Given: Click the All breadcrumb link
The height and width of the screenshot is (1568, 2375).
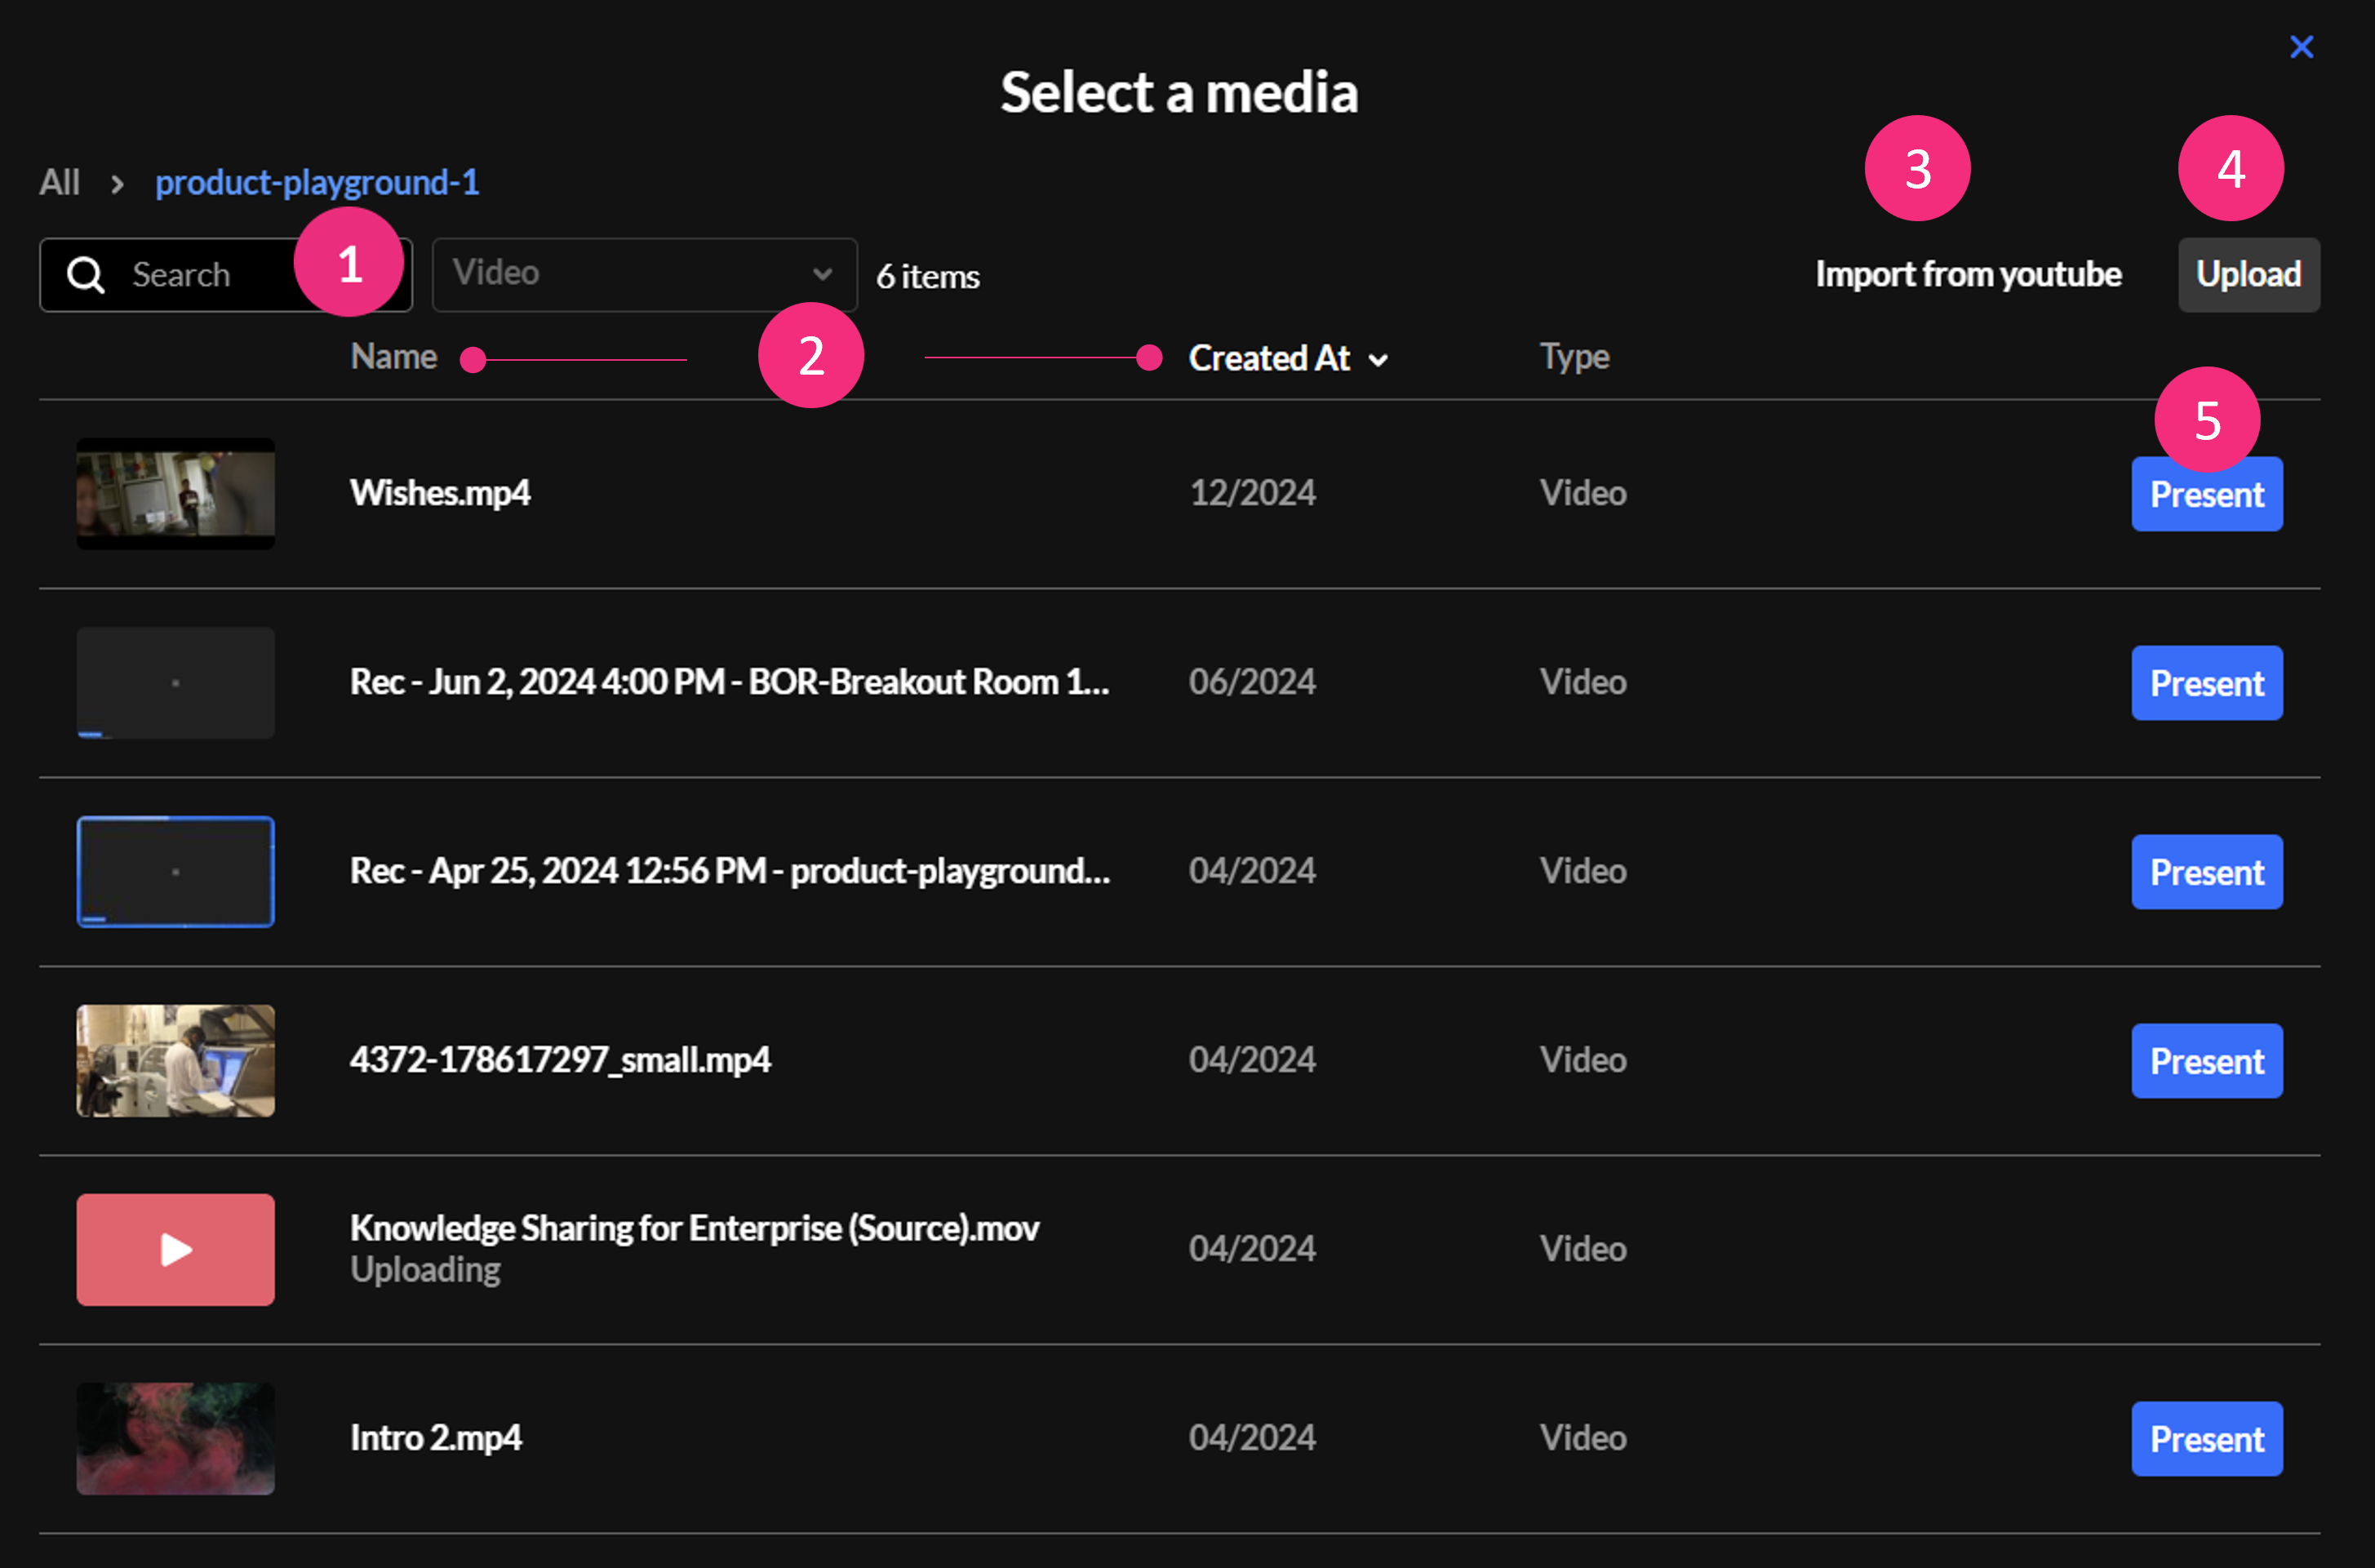Looking at the screenshot, I should click(x=59, y=183).
